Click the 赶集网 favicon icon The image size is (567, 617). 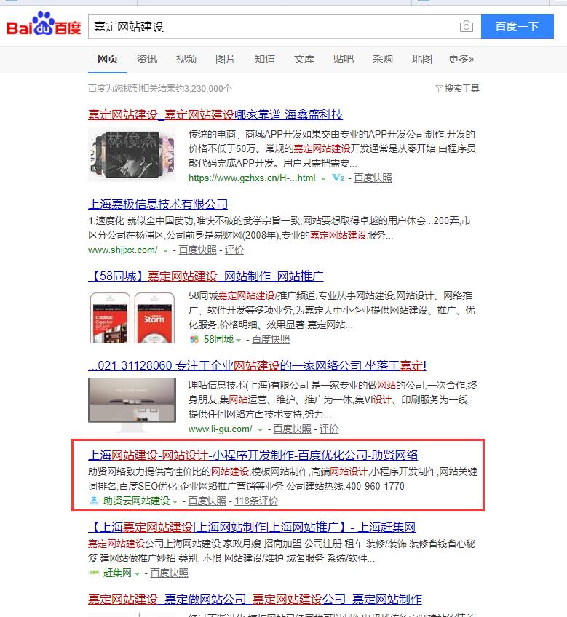coord(94,573)
